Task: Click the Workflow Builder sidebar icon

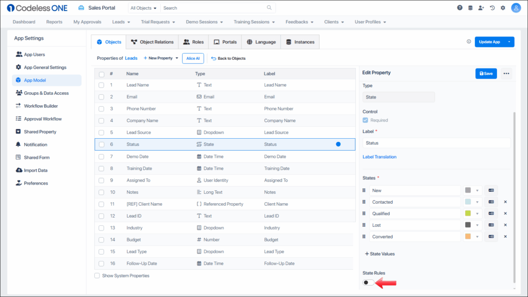Action: click(18, 106)
